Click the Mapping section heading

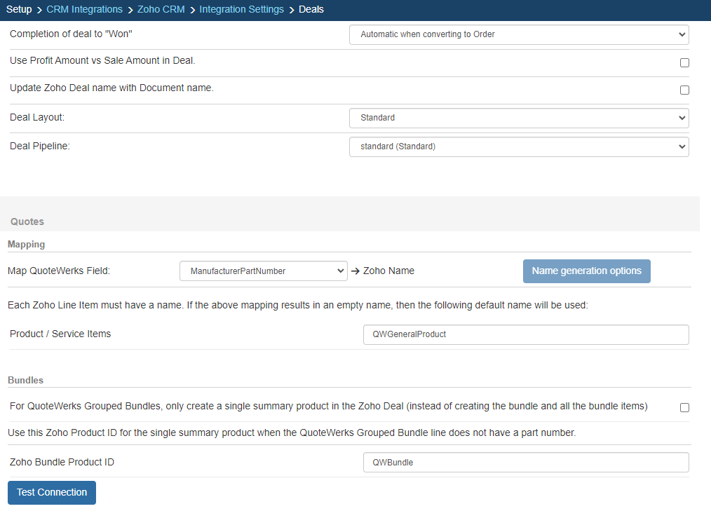click(x=27, y=245)
